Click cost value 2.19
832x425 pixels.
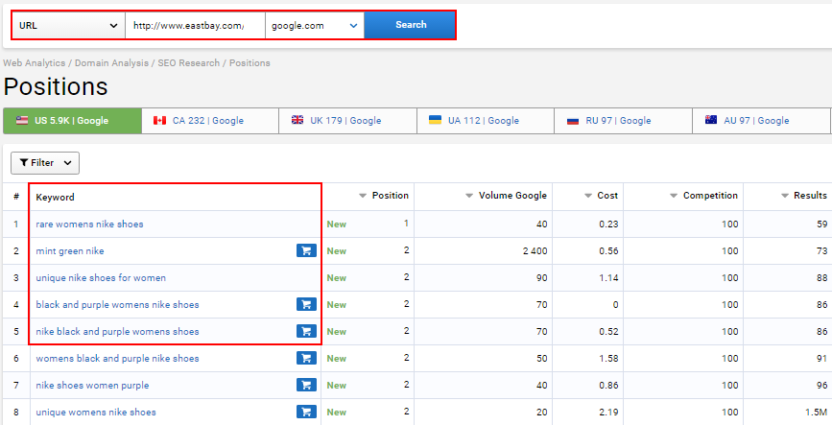608,413
